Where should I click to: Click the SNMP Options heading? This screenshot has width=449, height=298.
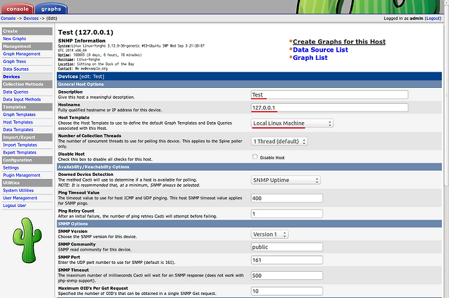coord(73,224)
